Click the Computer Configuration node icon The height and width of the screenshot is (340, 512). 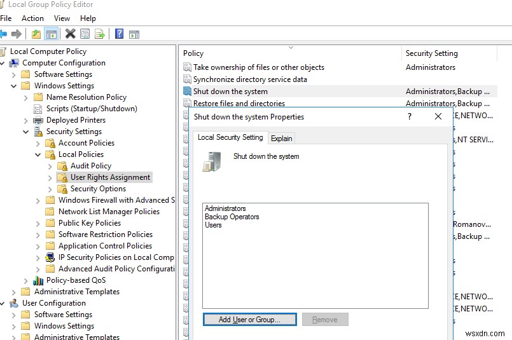[x=14, y=63]
